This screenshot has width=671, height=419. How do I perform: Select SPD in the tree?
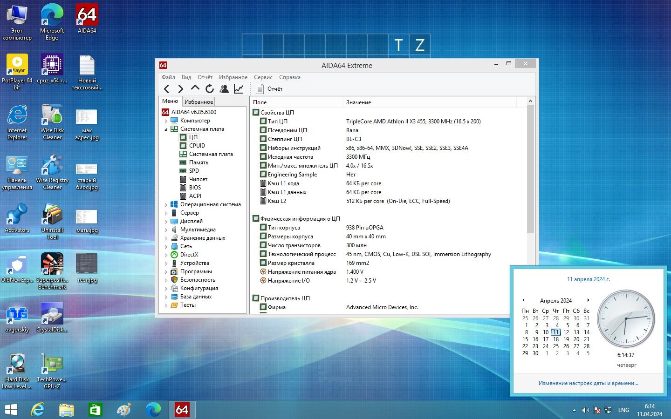click(x=194, y=171)
